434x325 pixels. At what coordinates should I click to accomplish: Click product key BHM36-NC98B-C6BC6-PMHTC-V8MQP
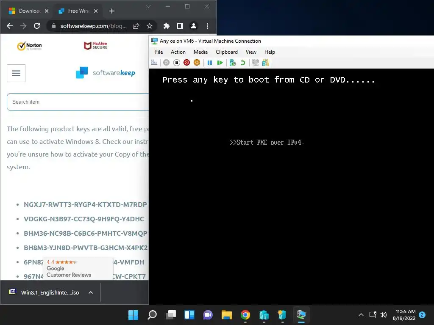(x=86, y=234)
